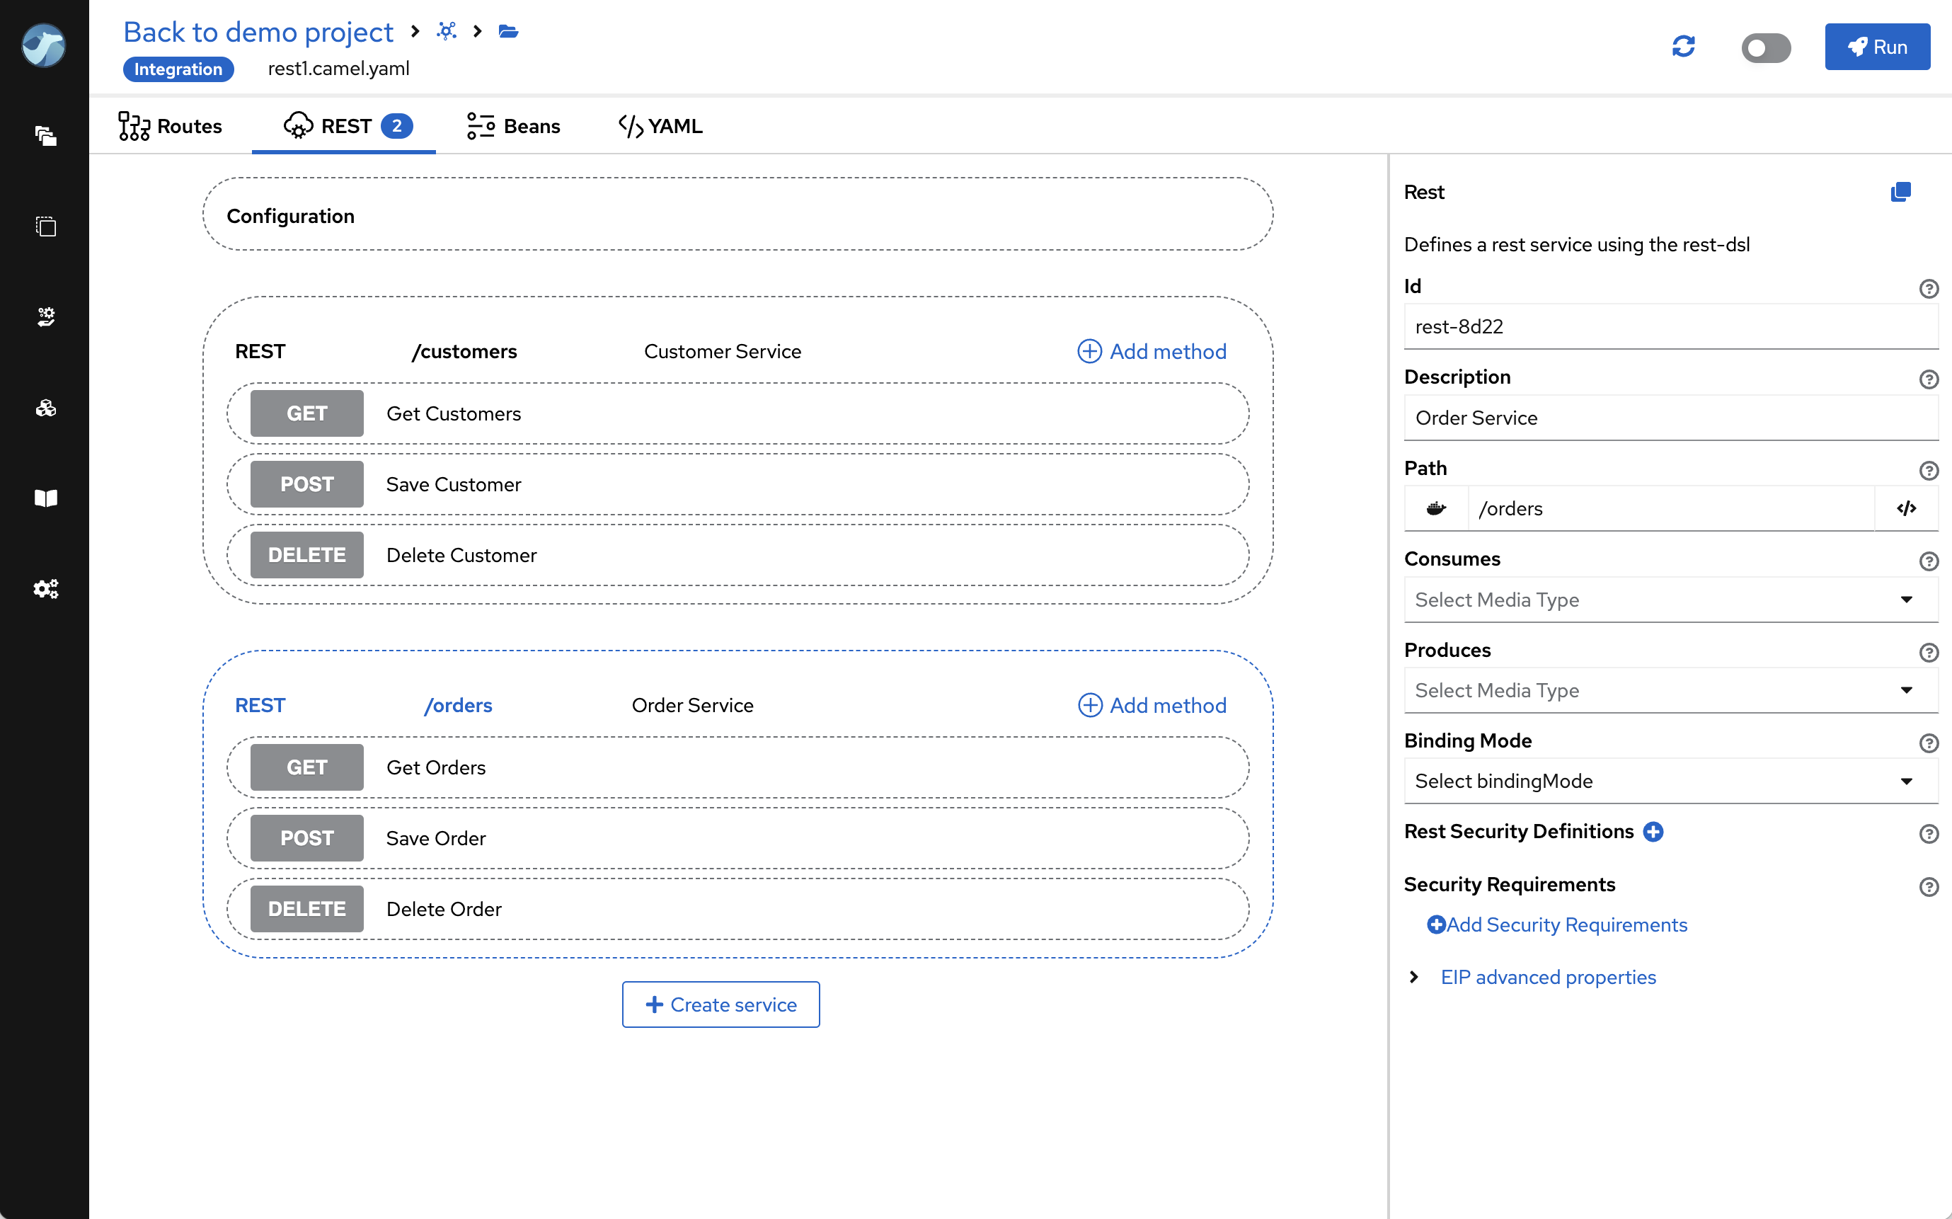Click the code icon right of /orders path
Viewport: 1952px width, 1219px height.
(1905, 509)
